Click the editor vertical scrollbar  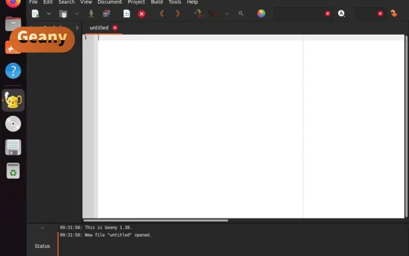click(x=406, y=126)
